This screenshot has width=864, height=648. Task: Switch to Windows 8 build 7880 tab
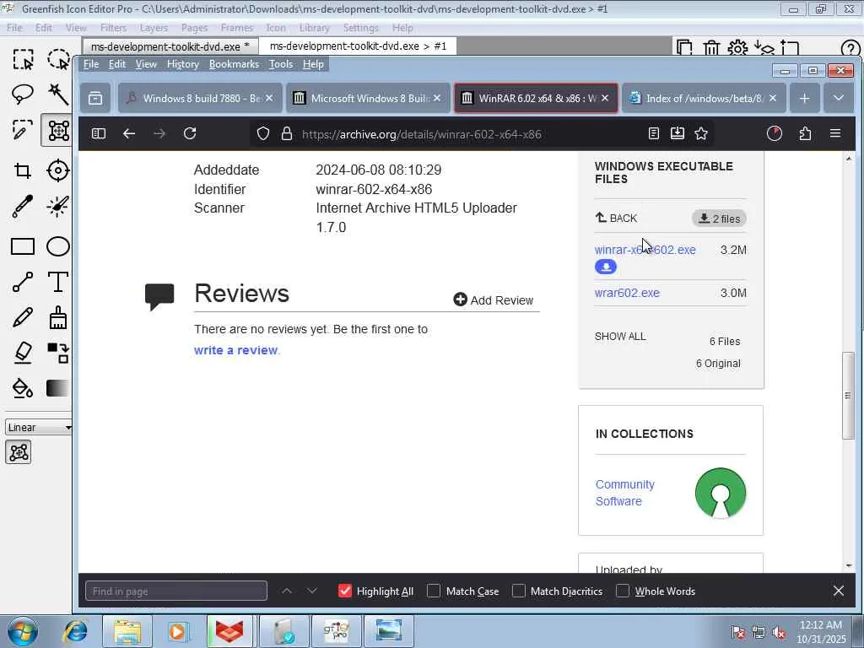[x=201, y=98]
